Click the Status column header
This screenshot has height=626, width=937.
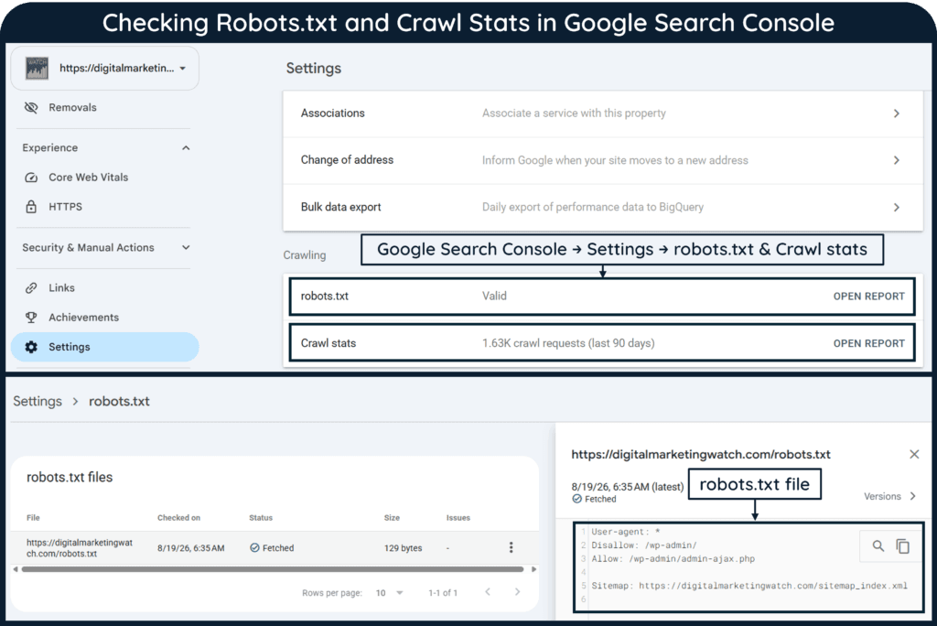click(261, 518)
